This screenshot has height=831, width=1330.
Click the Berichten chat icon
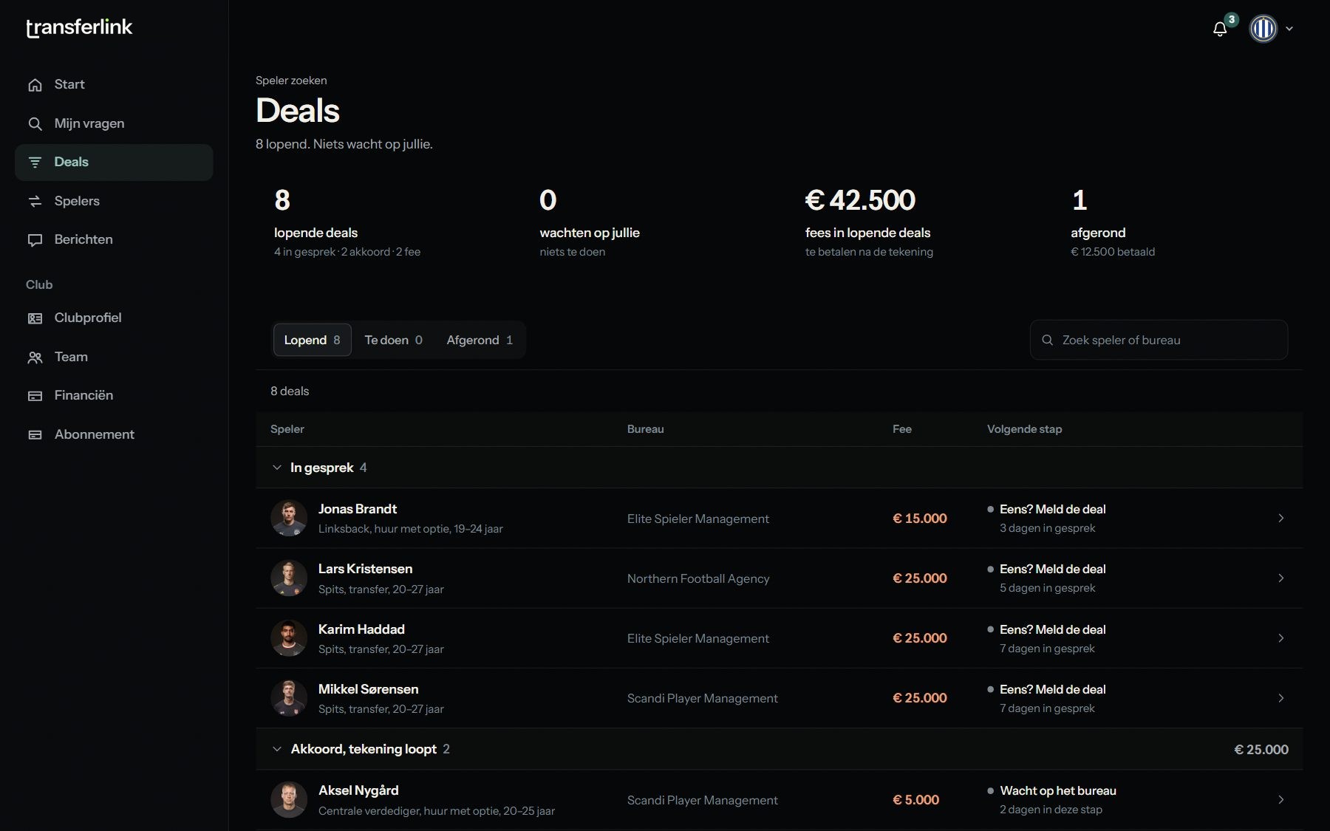35,240
